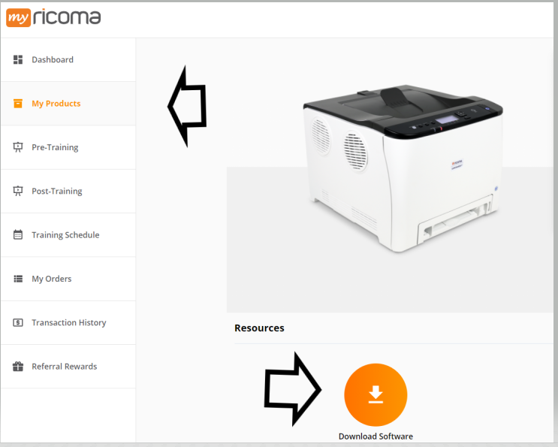
Task: Click the printer product image
Action: point(403,168)
